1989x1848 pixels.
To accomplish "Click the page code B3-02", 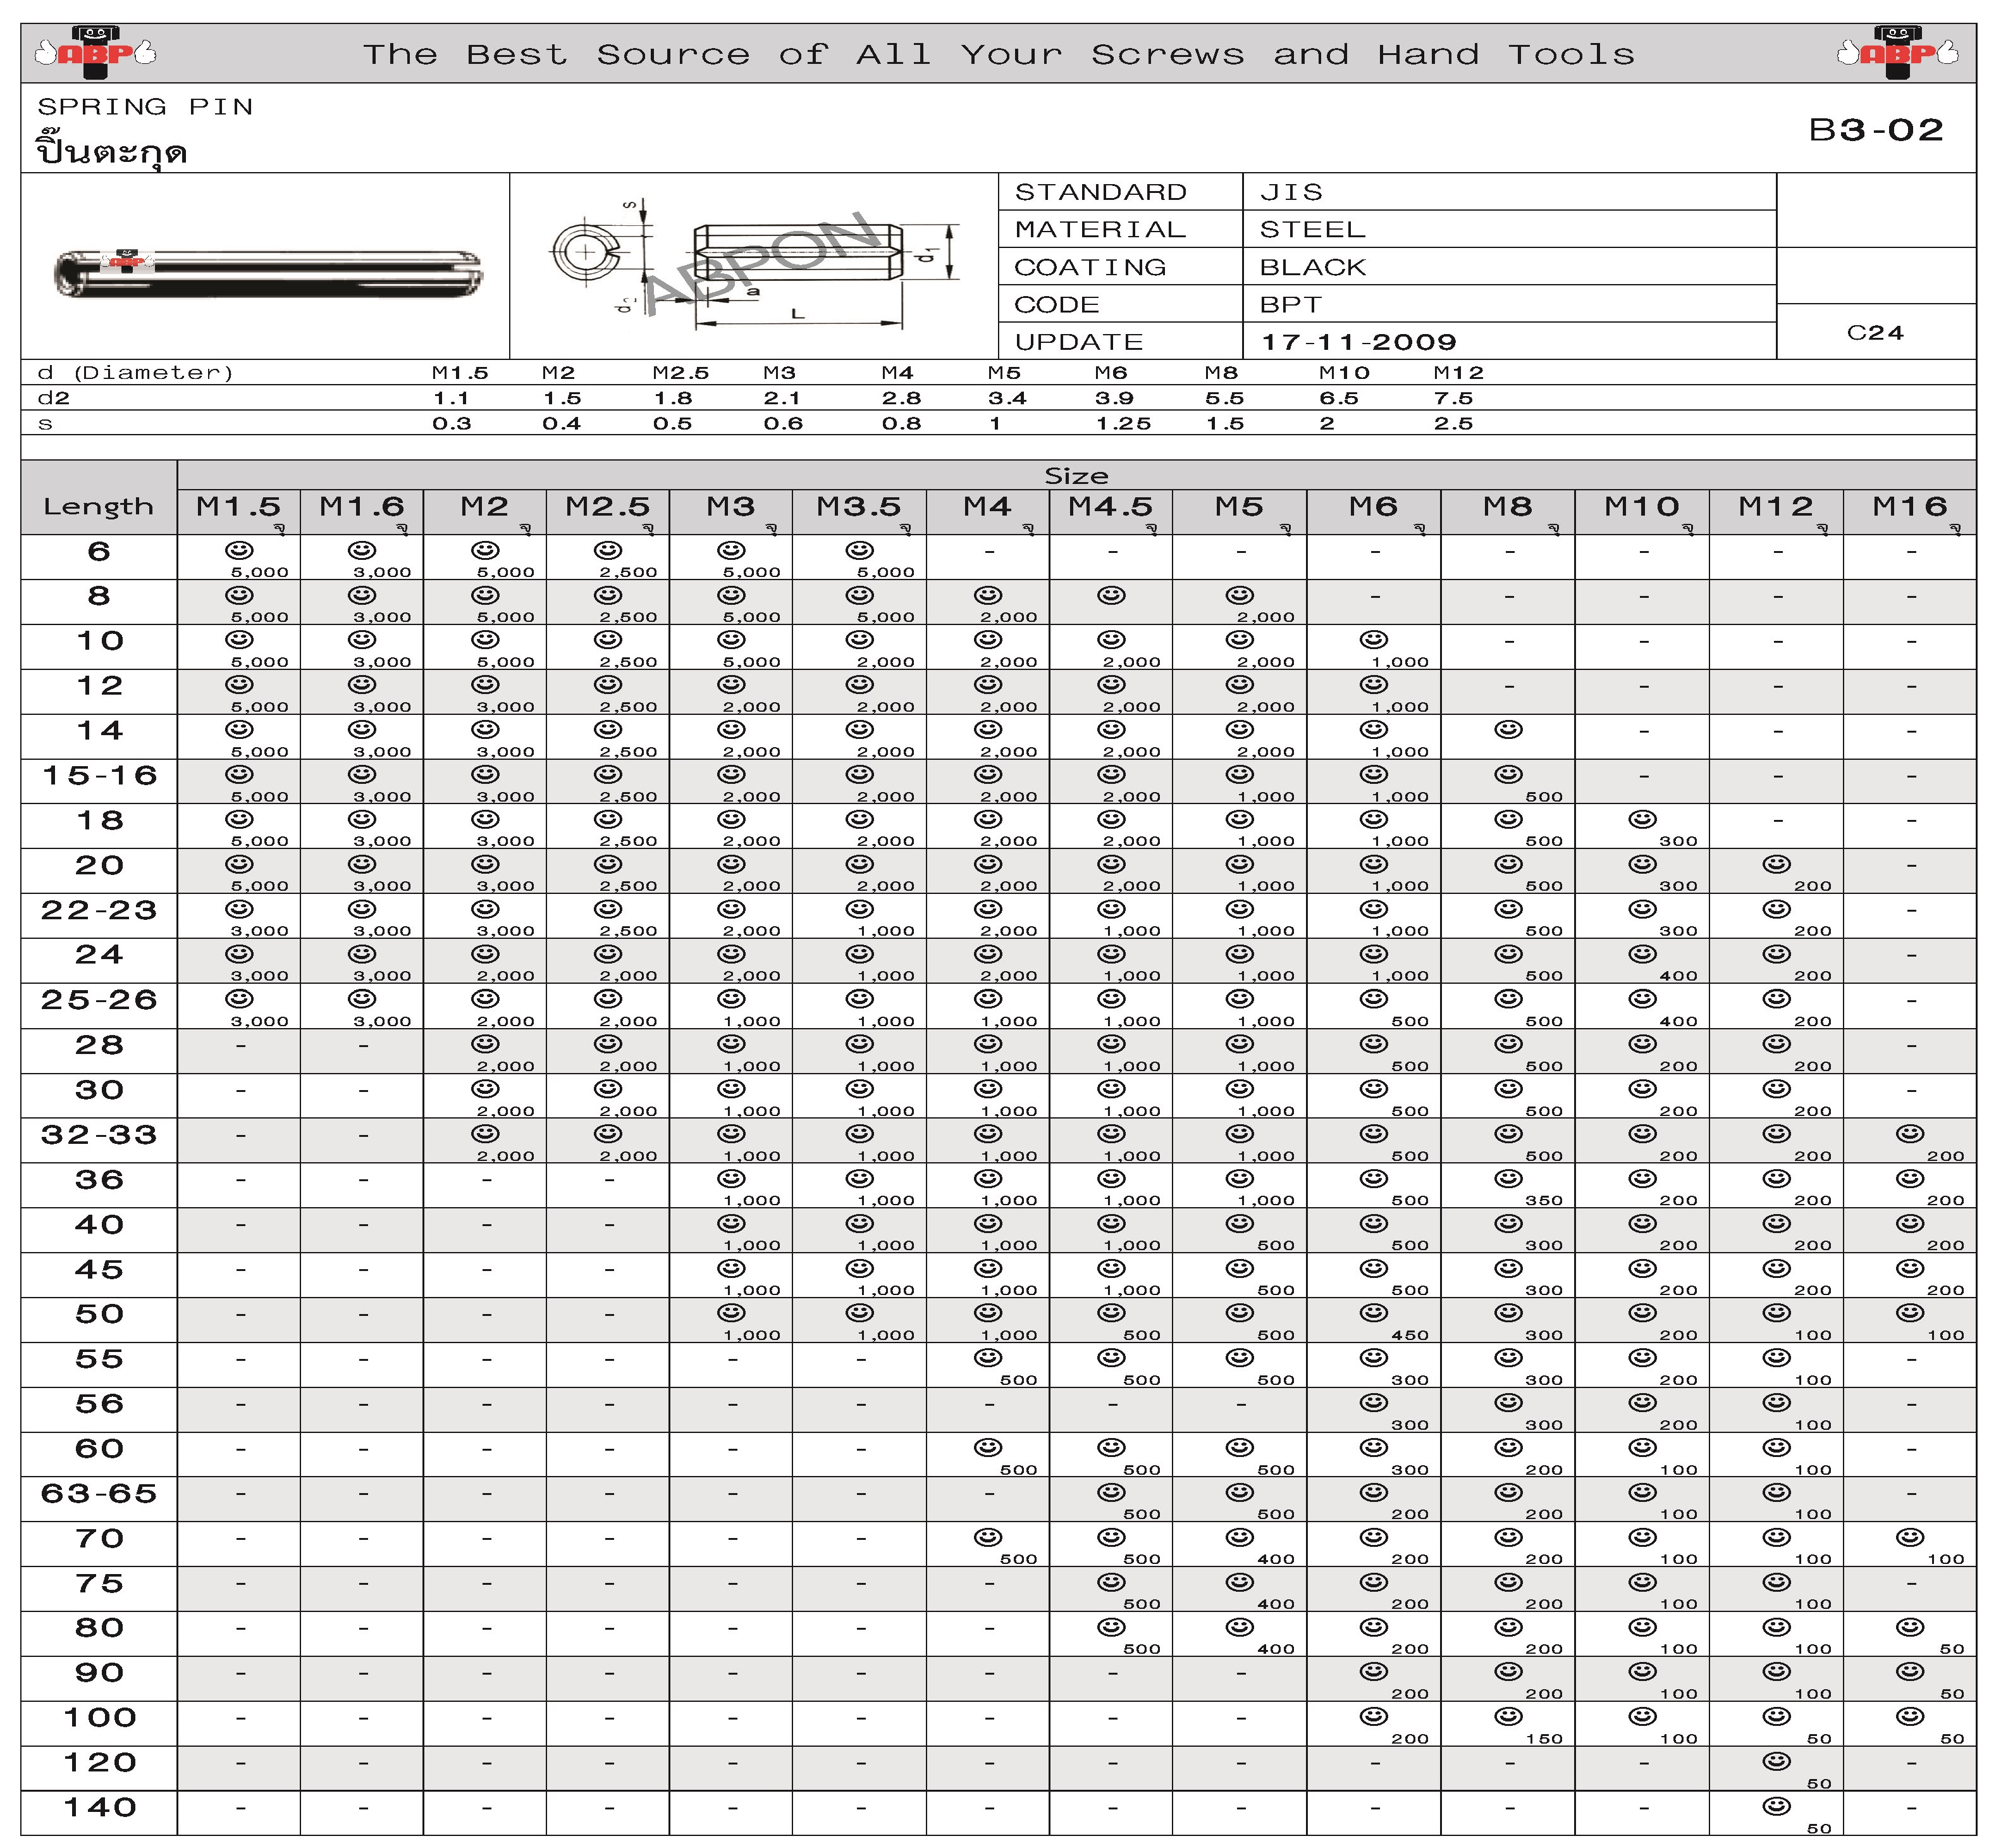I will [x=1876, y=130].
